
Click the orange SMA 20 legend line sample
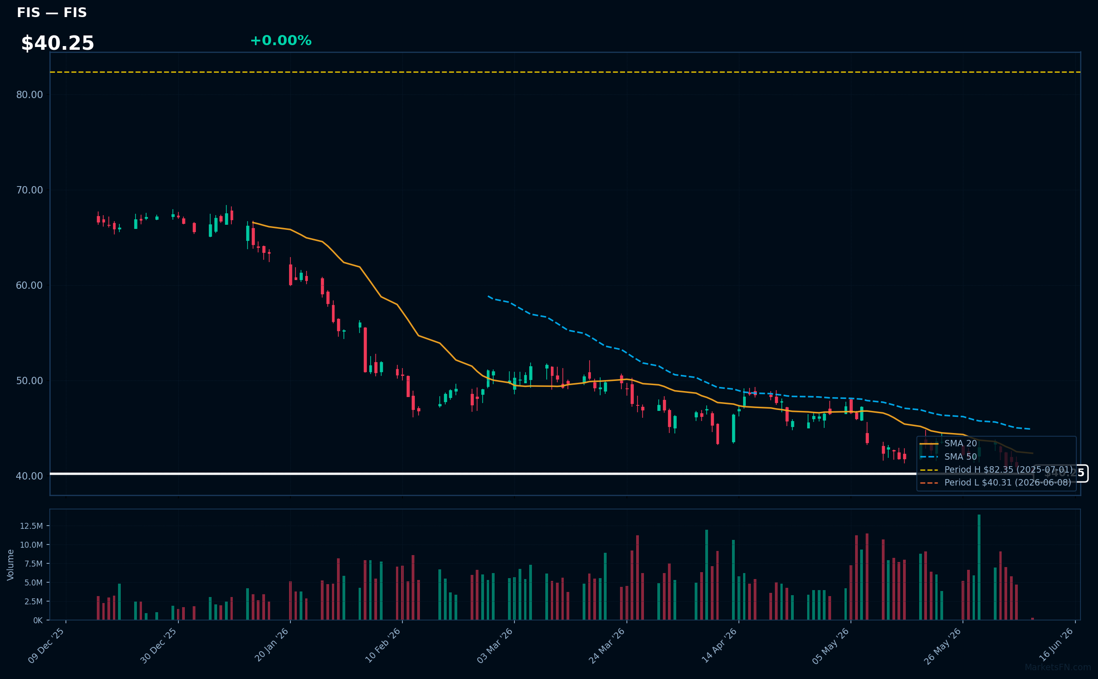pyautogui.click(x=929, y=444)
